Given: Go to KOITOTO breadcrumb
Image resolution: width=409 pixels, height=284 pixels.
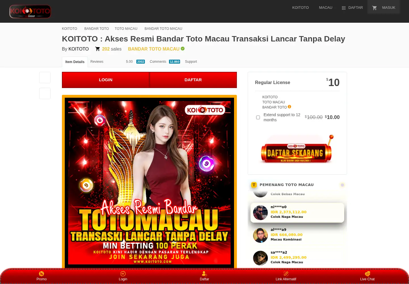Looking at the screenshot, I should pyautogui.click(x=70, y=29).
